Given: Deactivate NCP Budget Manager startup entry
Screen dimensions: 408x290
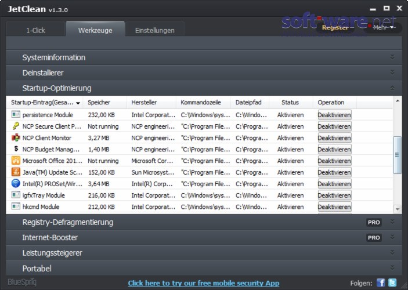Looking at the screenshot, I should [x=335, y=149].
